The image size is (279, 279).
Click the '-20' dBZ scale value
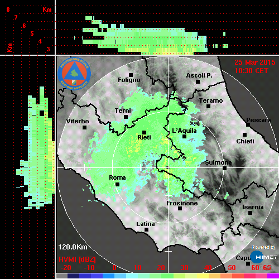[x=66, y=268]
